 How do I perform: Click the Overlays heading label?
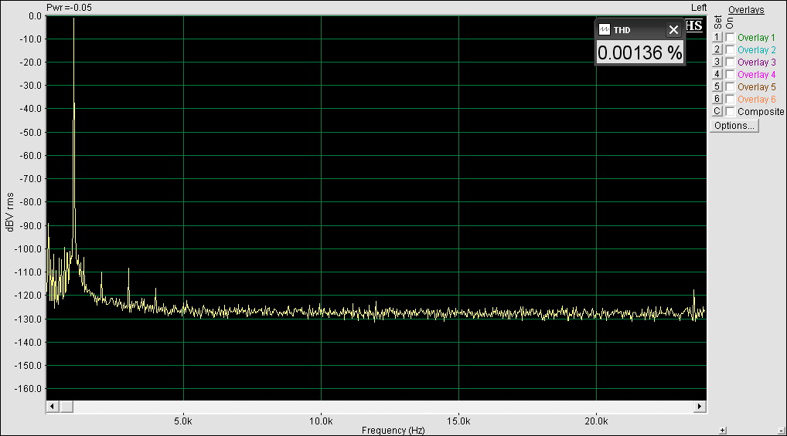click(746, 10)
